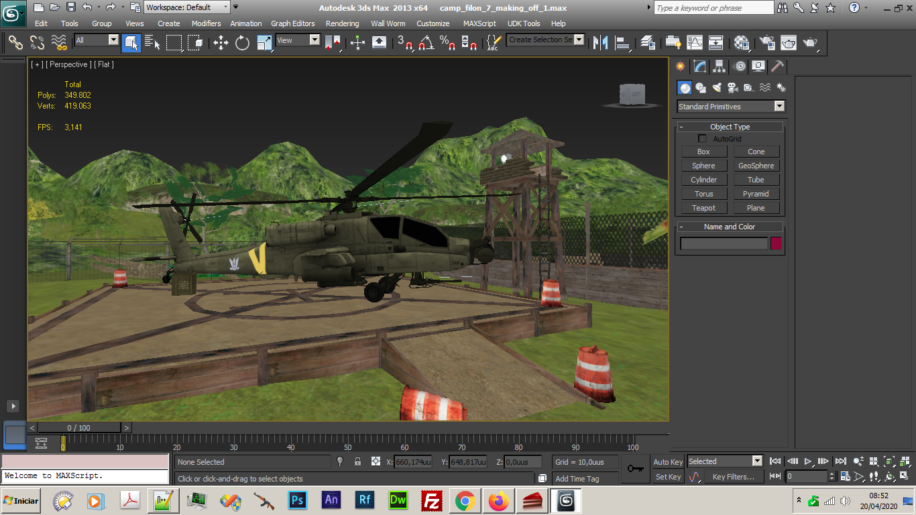916x515 pixels.
Task: Open the MAXScript menu
Action: click(479, 23)
